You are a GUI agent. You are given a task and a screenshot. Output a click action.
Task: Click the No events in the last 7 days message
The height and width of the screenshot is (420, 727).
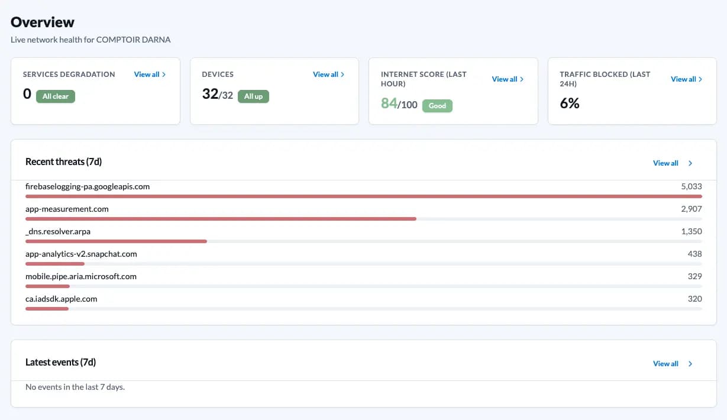(x=75, y=387)
